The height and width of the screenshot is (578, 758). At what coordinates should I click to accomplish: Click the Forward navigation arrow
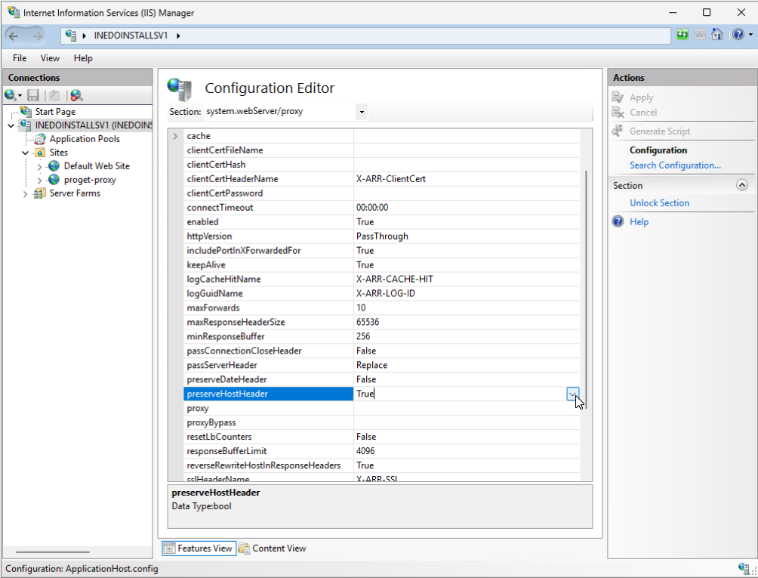pos(37,36)
